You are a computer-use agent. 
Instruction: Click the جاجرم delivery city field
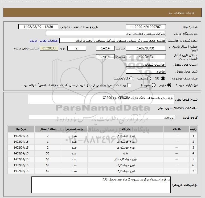pos(146,71)
